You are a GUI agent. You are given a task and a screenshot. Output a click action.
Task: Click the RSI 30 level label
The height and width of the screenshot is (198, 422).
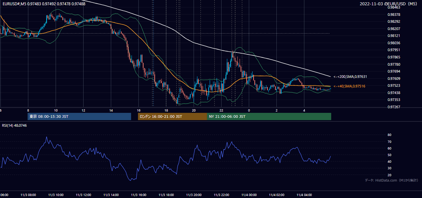(x=389, y=168)
